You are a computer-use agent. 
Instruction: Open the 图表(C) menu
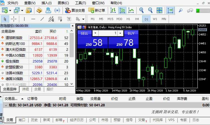63,3
